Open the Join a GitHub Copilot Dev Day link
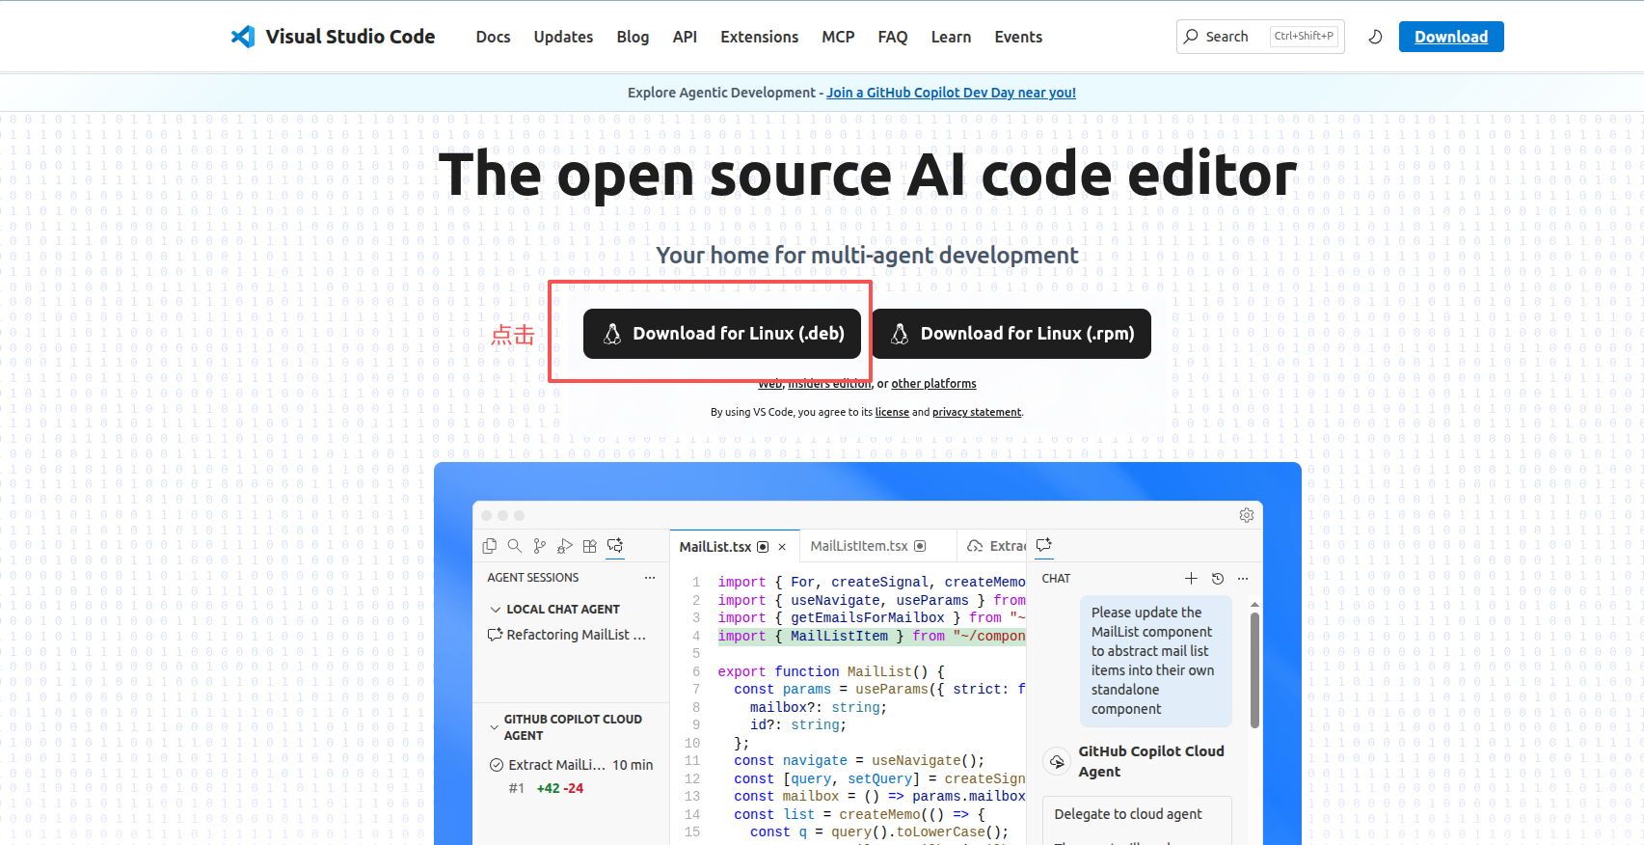This screenshot has height=845, width=1644. point(951,93)
